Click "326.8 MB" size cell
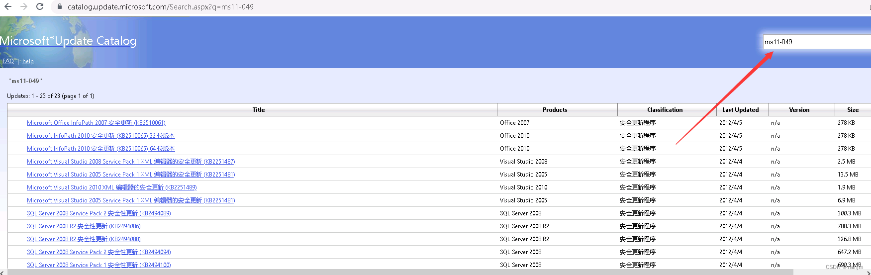Viewport: 871px width, 275px height. 849,239
